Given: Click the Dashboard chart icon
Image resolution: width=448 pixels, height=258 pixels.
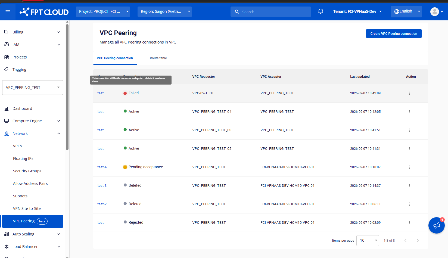Looking at the screenshot, I should point(7,108).
